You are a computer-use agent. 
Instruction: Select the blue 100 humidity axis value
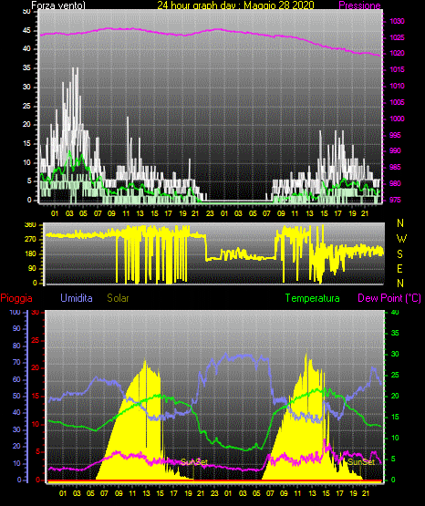15,312
